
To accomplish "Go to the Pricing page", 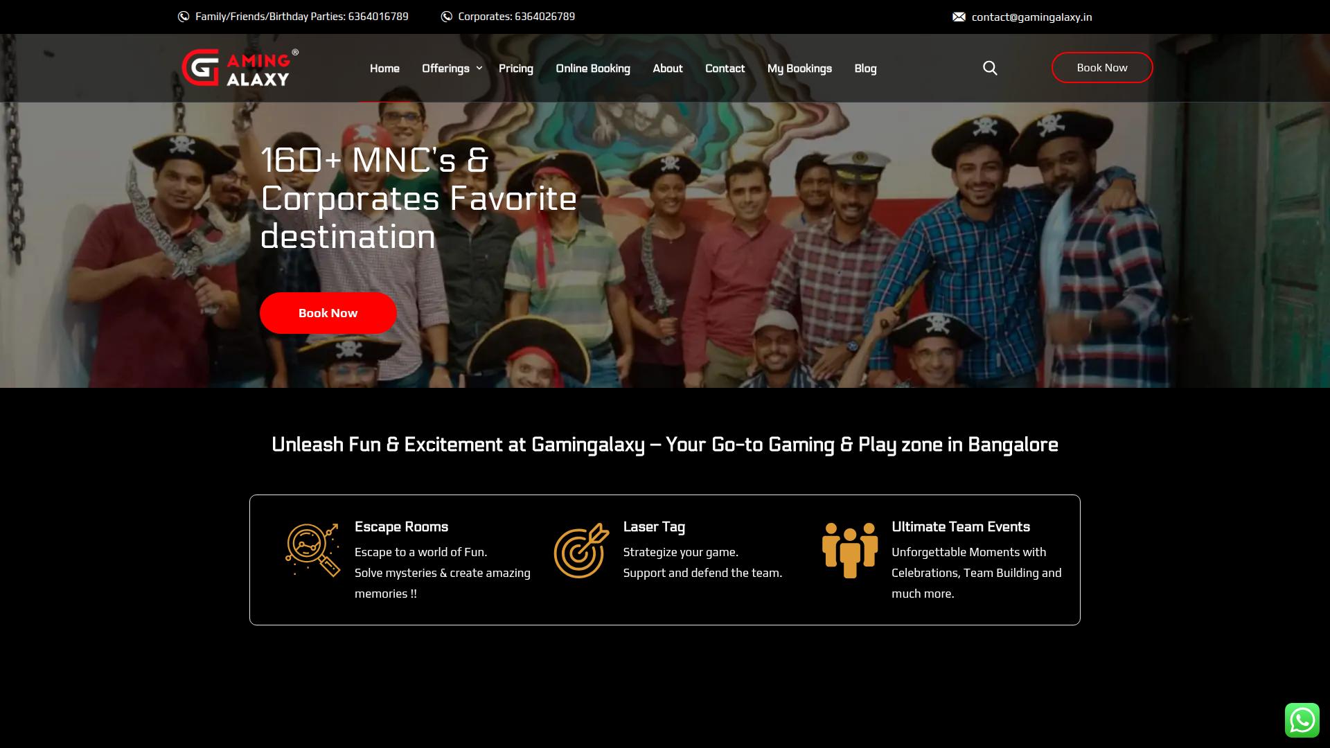I will point(515,68).
